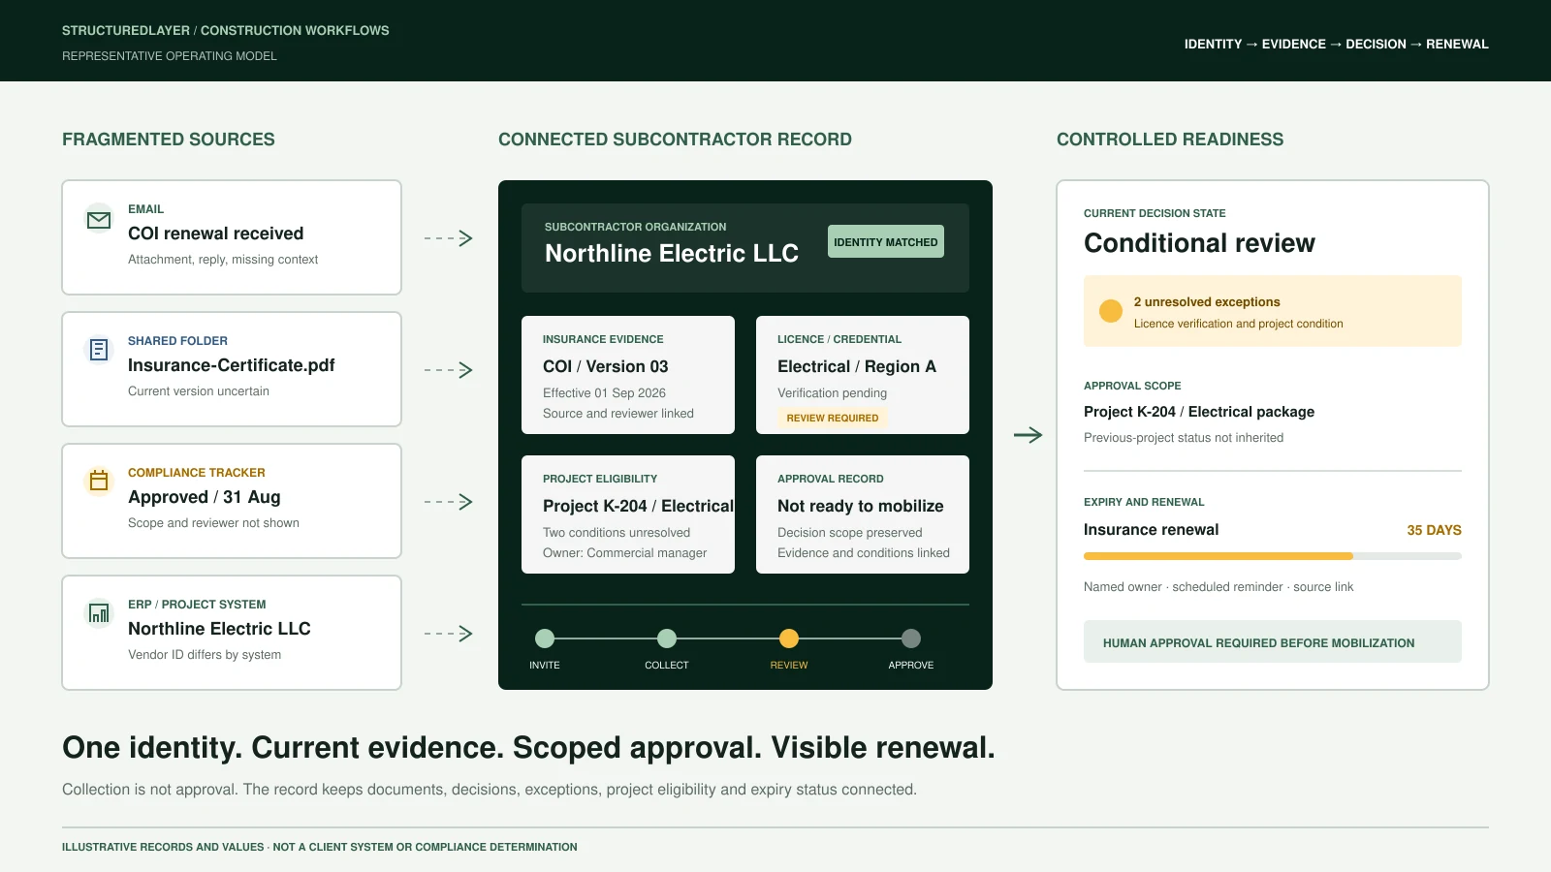Click the Identity → Evidence → Decision → Renewal text
This screenshot has height=872, width=1551.
[1337, 45]
